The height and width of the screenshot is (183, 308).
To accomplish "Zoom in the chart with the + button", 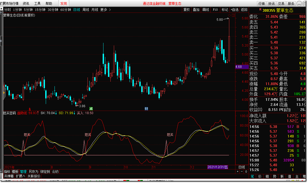I will coord(238,172).
